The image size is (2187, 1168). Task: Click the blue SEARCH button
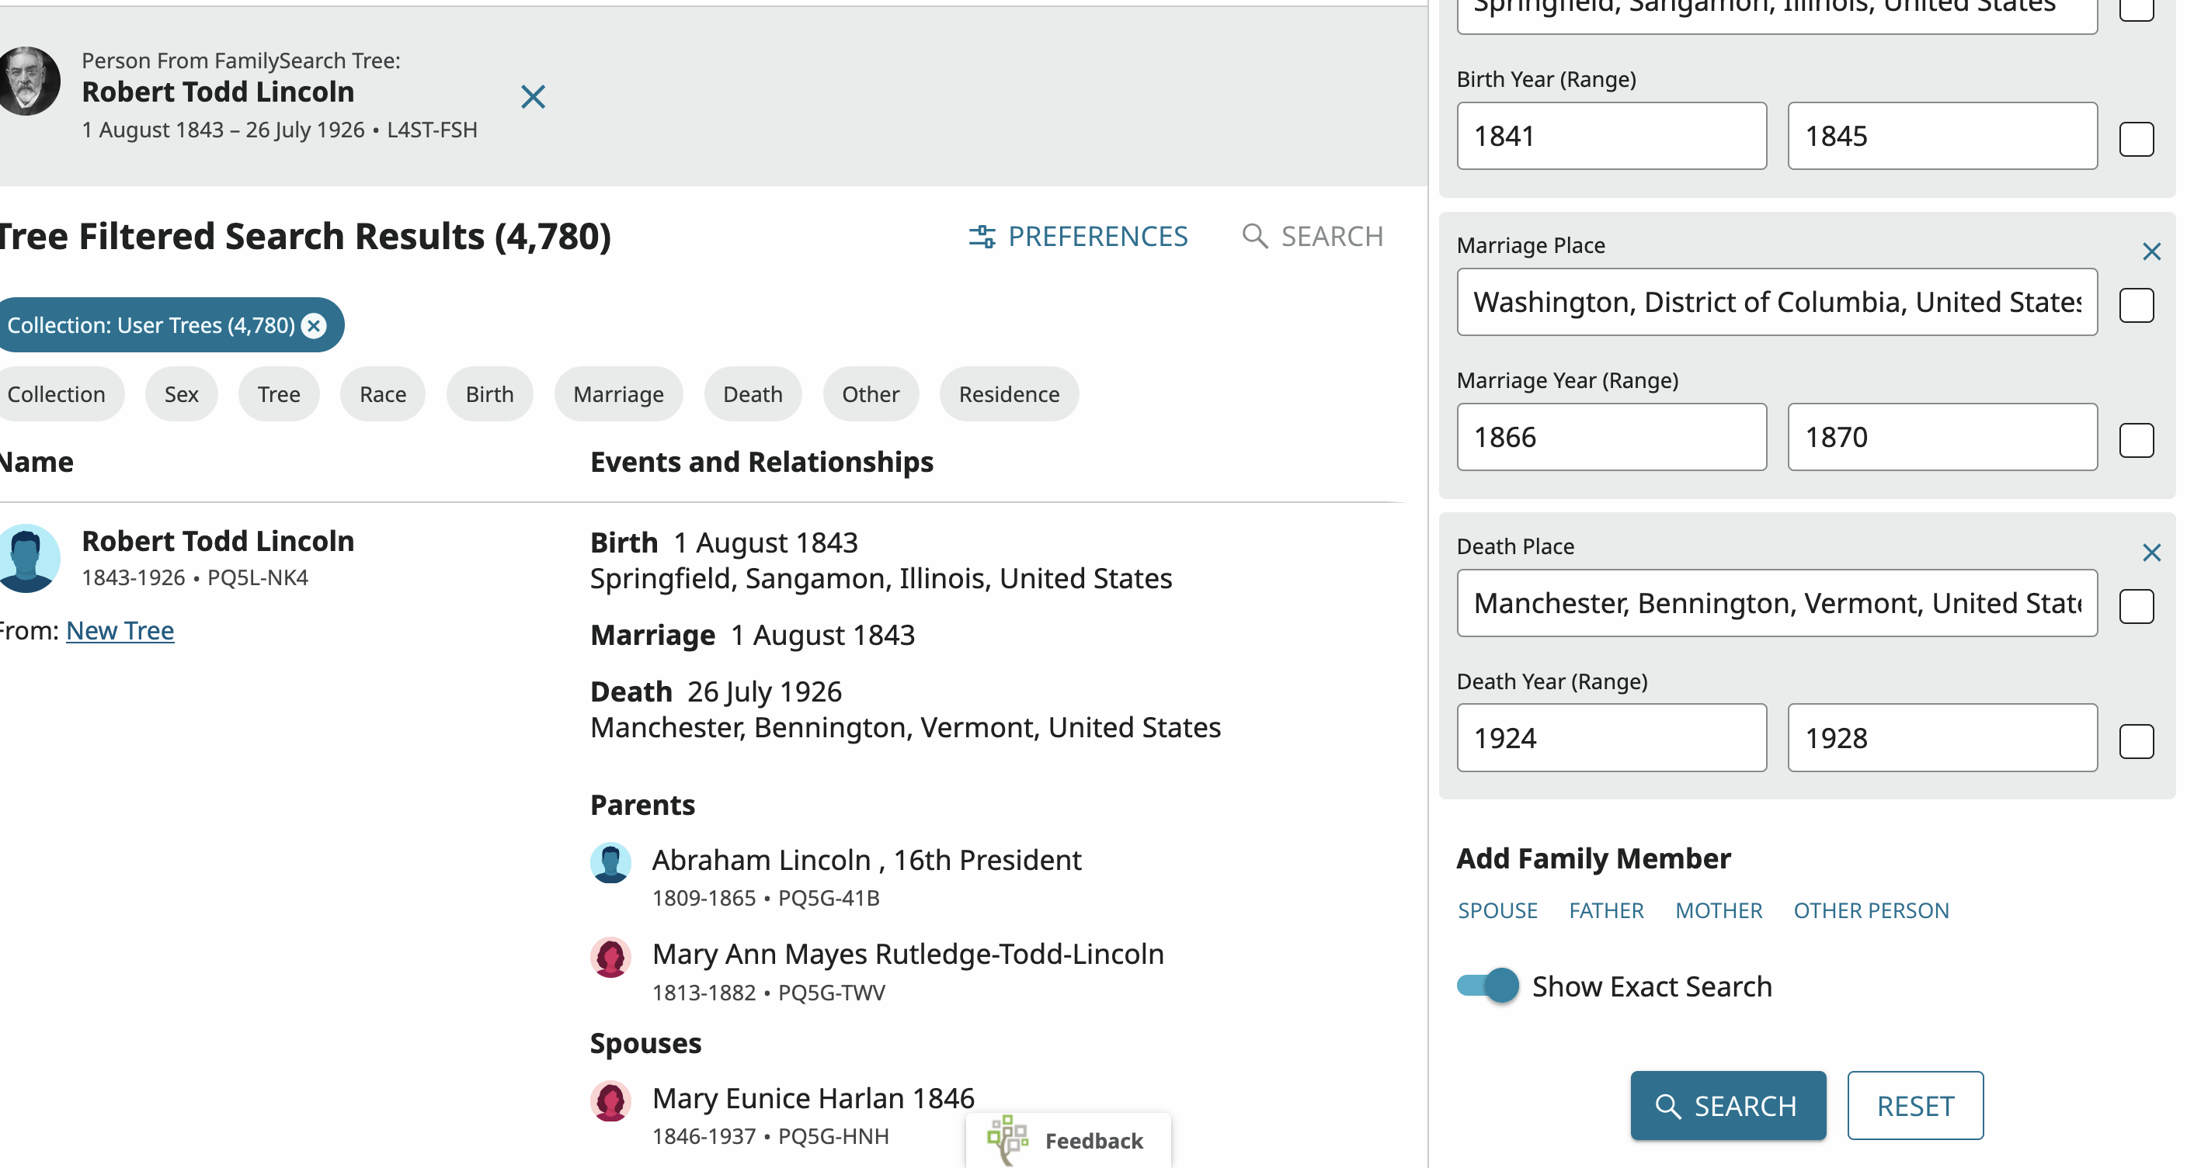[x=1728, y=1105]
